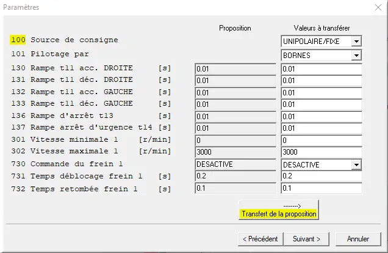Click proposition field for 732 Temps retombée
This screenshot has height=253, width=388.
coord(235,188)
